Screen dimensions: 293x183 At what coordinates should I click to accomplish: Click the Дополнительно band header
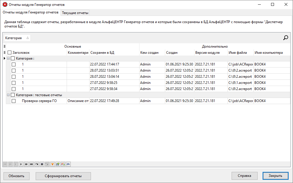pyautogui.click(x=215, y=46)
